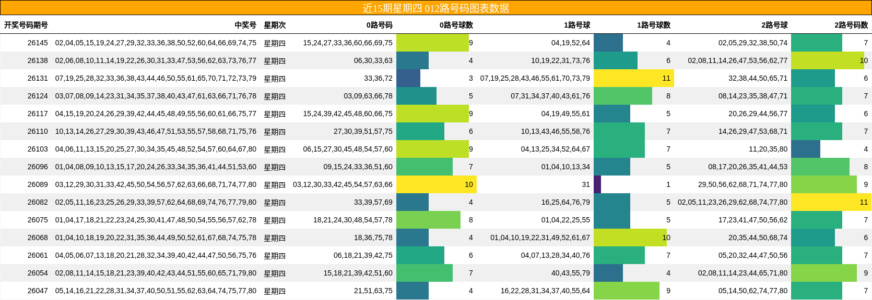Click yellow 2路号码数 bar in row 26082
This screenshot has height=300, width=872.
click(x=831, y=202)
